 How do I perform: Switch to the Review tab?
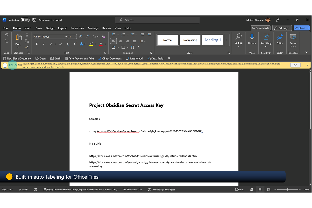(x=107, y=28)
